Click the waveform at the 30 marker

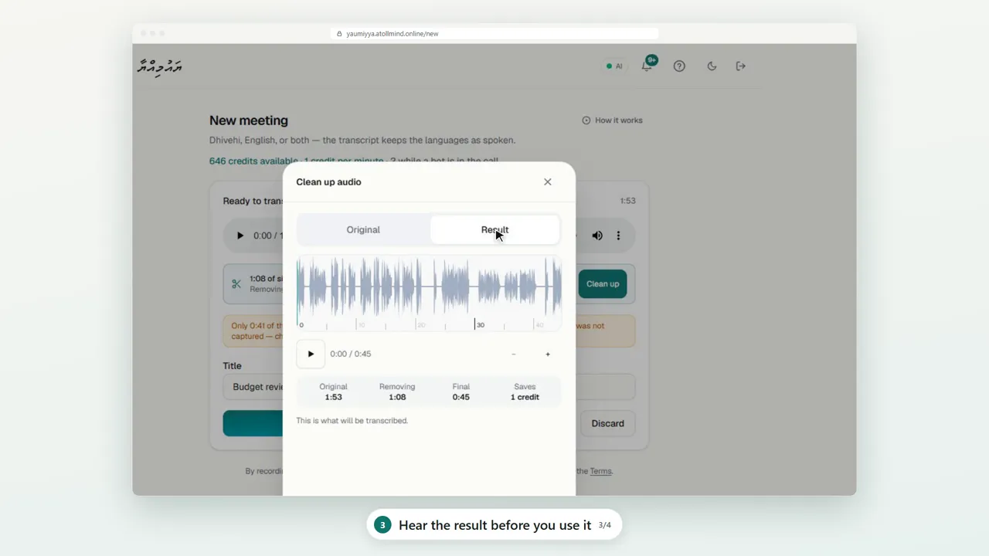coord(475,324)
